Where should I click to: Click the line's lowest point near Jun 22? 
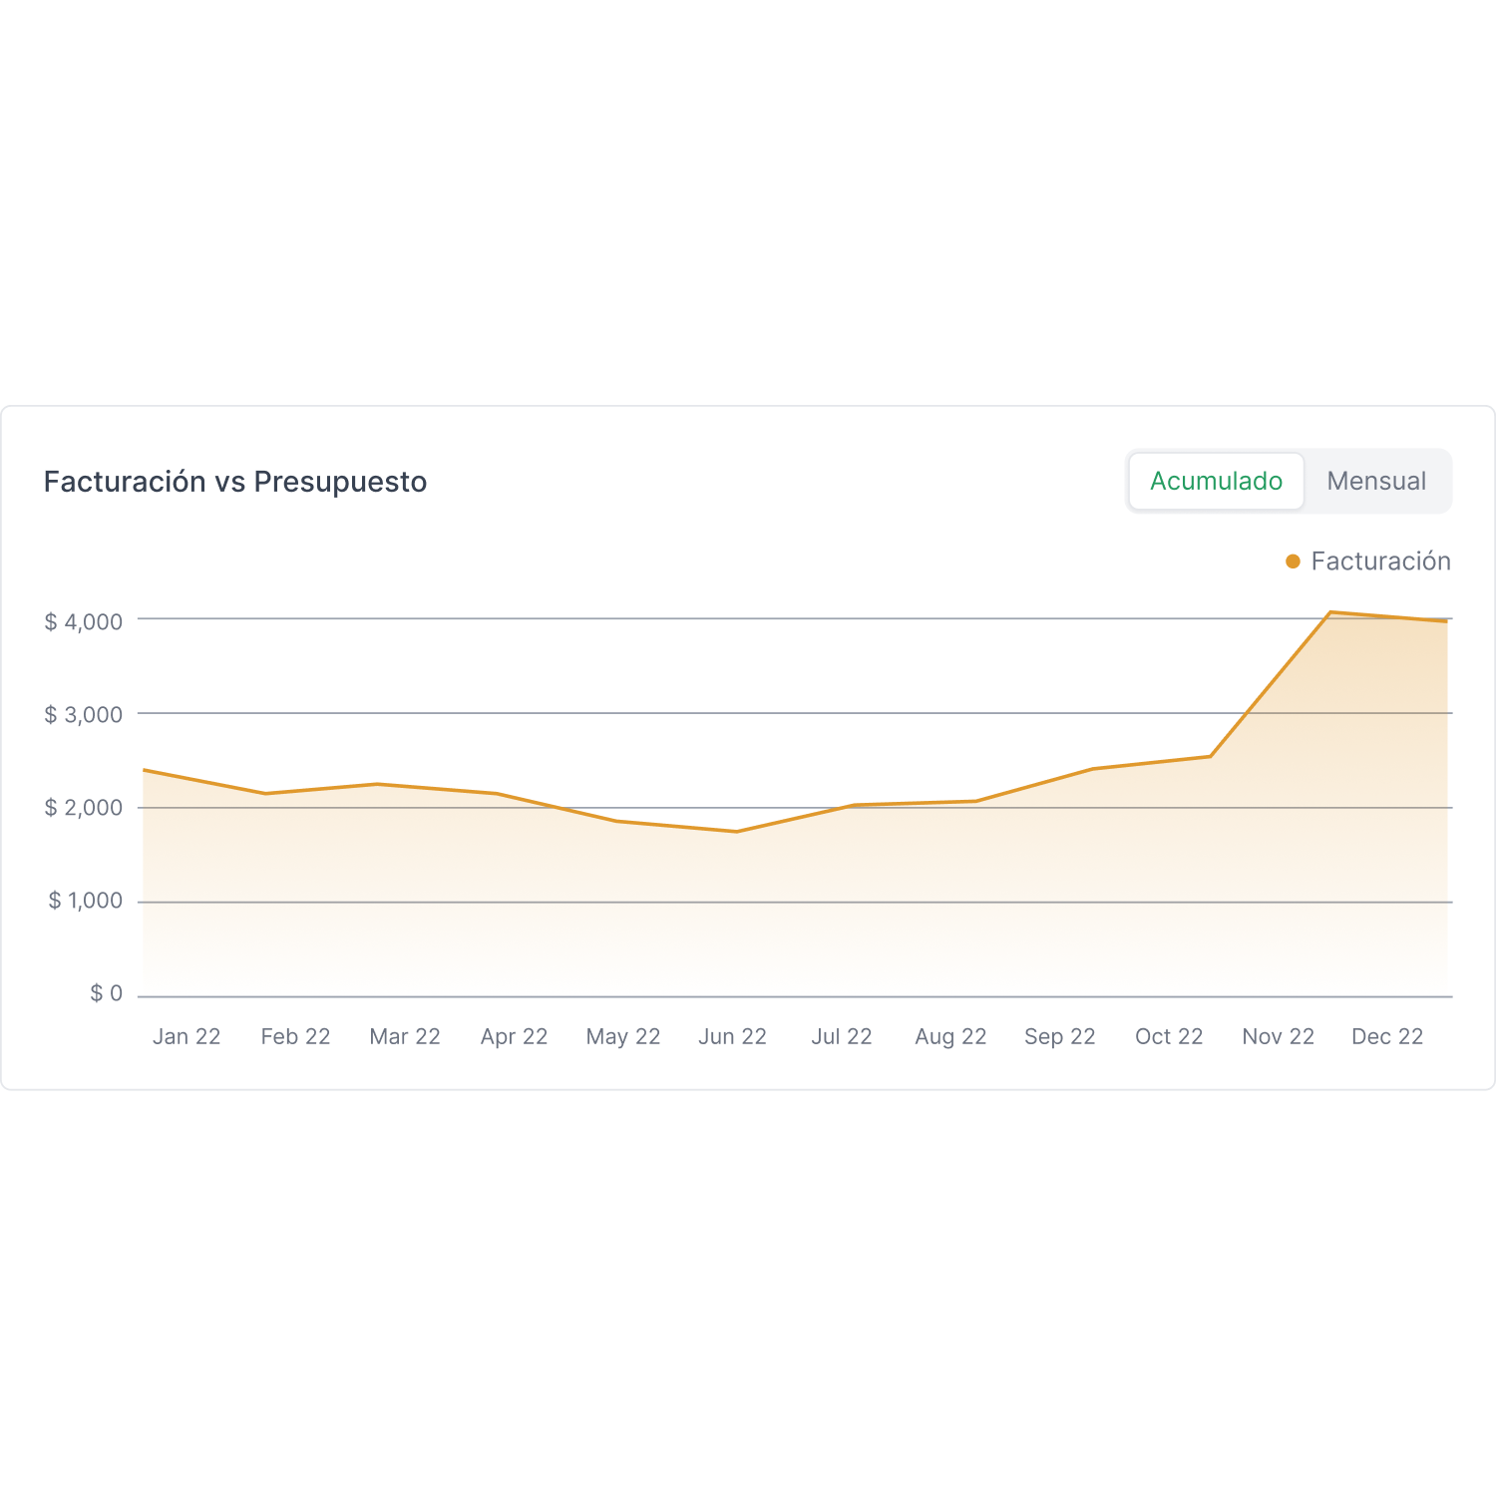pyautogui.click(x=736, y=831)
